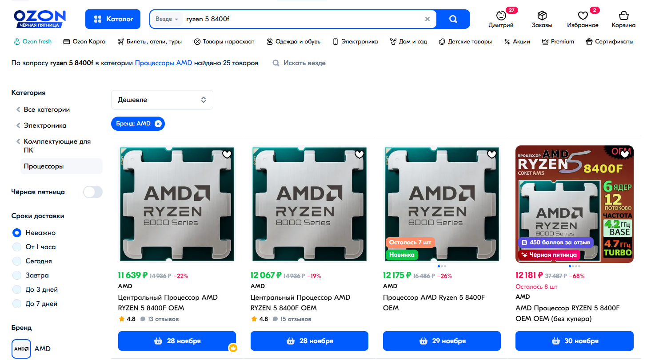Image resolution: width=651 pixels, height=360 pixels.
Task: Open AMD Процессор RYZEN 5 8400F OEM title
Action: pos(567,313)
